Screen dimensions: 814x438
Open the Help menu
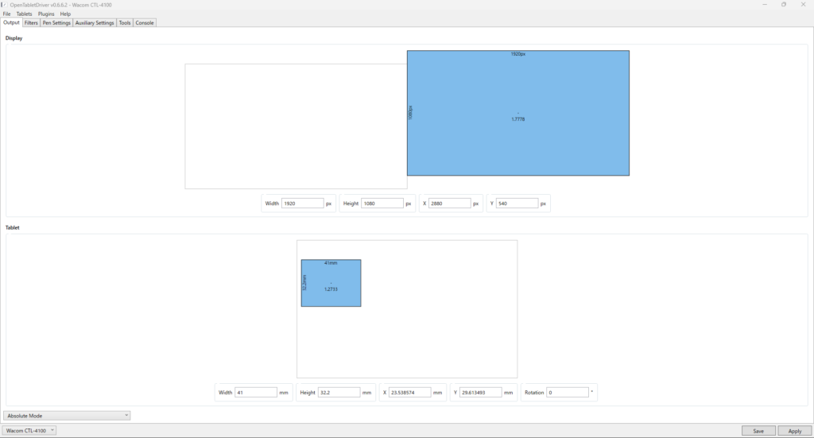(x=65, y=14)
